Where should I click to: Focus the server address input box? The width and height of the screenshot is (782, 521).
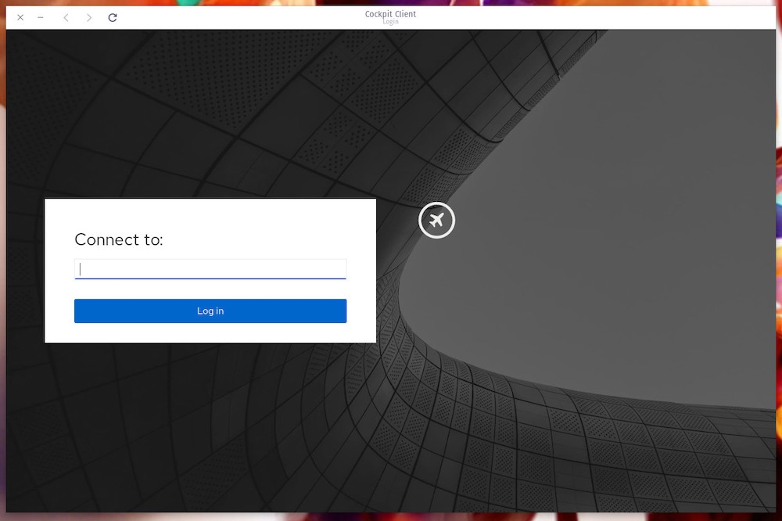click(x=210, y=268)
